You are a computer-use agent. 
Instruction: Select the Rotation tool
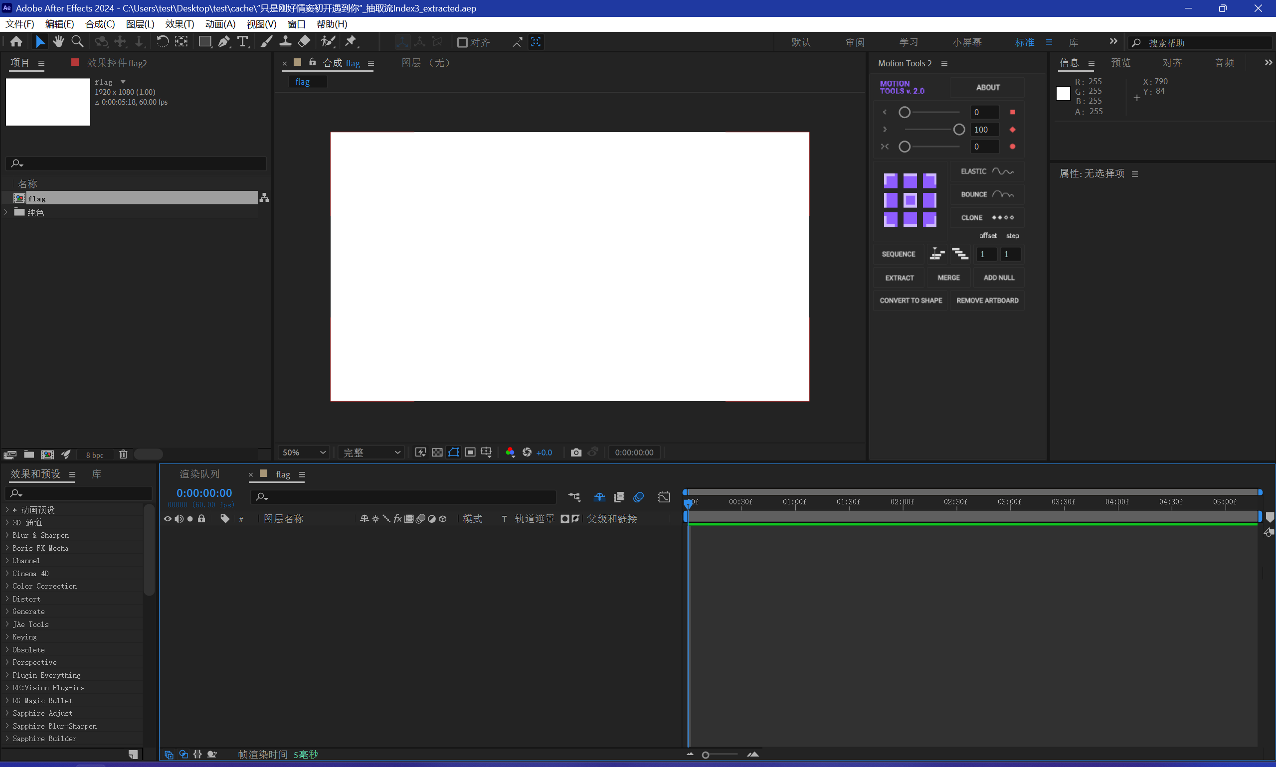pos(163,42)
